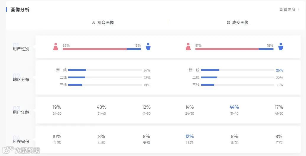Click the male icon in transaction gender row
The height and width of the screenshot is (156, 306).
pyautogui.click(x=281, y=47)
